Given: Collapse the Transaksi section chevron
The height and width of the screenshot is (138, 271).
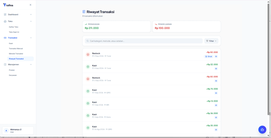Looking at the screenshot, I should tap(31, 38).
